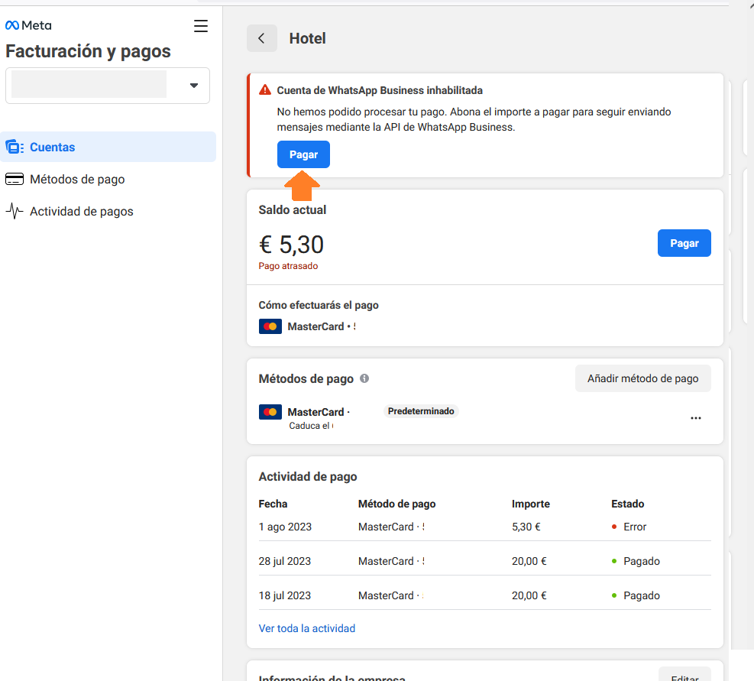Click the Cuenta de WhatsApp Business inhabilitada heading
Screen dimensions: 754x681
(x=380, y=90)
